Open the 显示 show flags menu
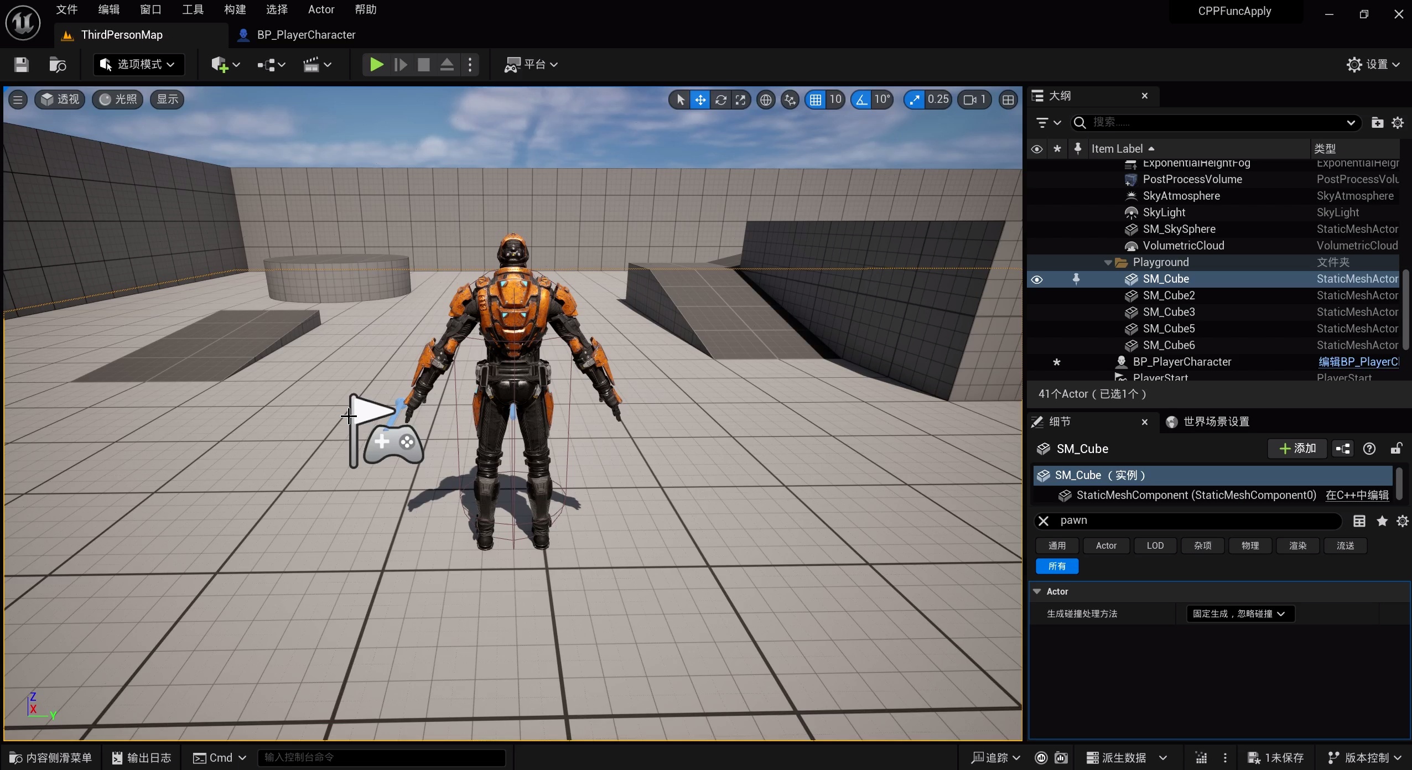The image size is (1412, 770). click(167, 100)
